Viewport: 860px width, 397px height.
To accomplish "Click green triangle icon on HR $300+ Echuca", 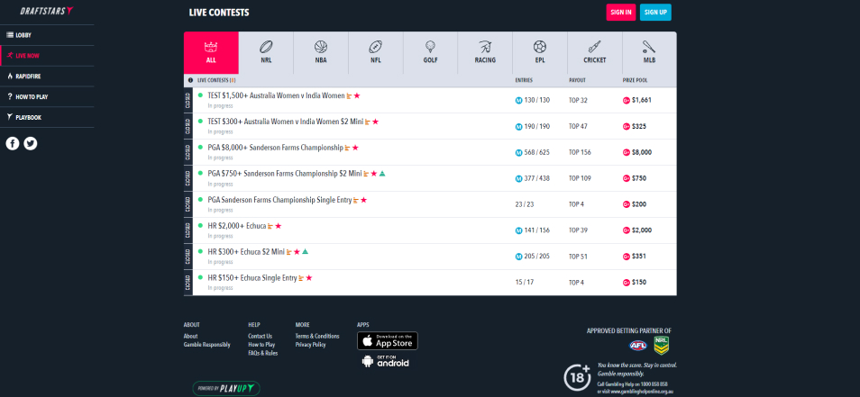I will (x=305, y=252).
